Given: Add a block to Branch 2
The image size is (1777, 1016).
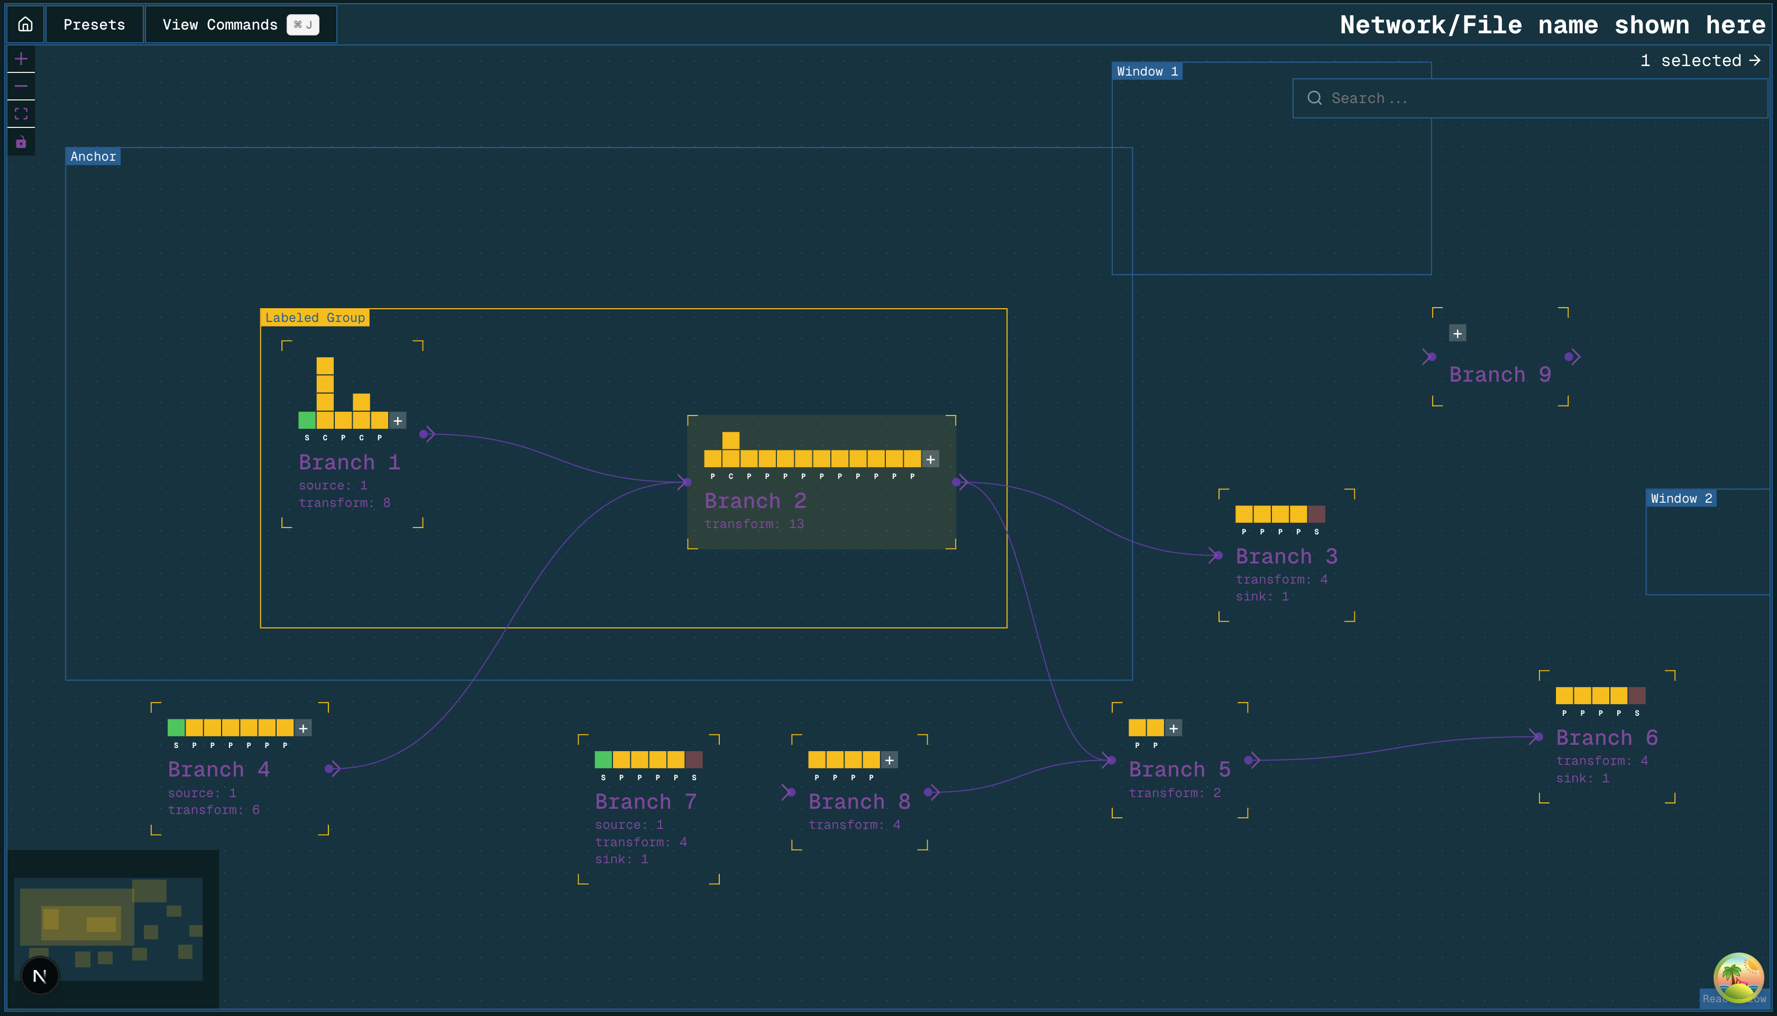Looking at the screenshot, I should 930,459.
